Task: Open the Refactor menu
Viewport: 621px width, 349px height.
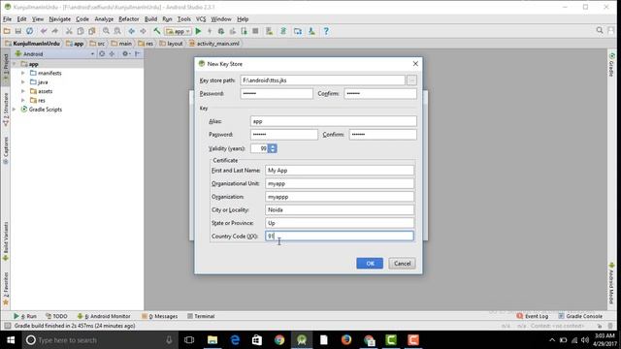Action: pos(129,19)
